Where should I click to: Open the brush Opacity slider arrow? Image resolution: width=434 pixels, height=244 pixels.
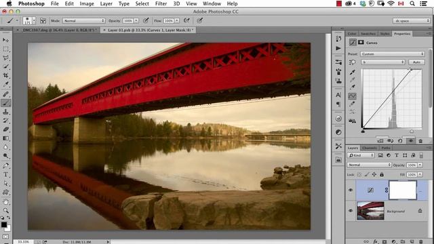tap(136, 21)
